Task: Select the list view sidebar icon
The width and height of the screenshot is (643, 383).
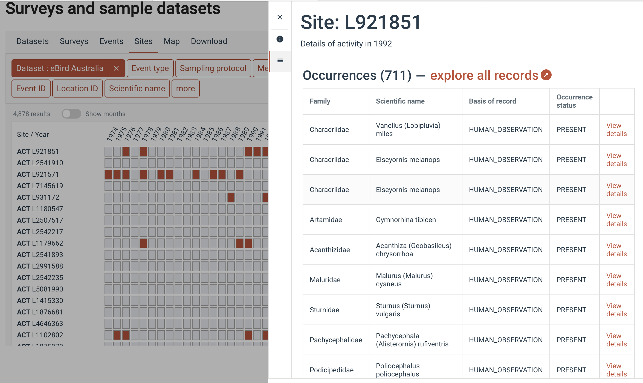Action: [x=280, y=60]
